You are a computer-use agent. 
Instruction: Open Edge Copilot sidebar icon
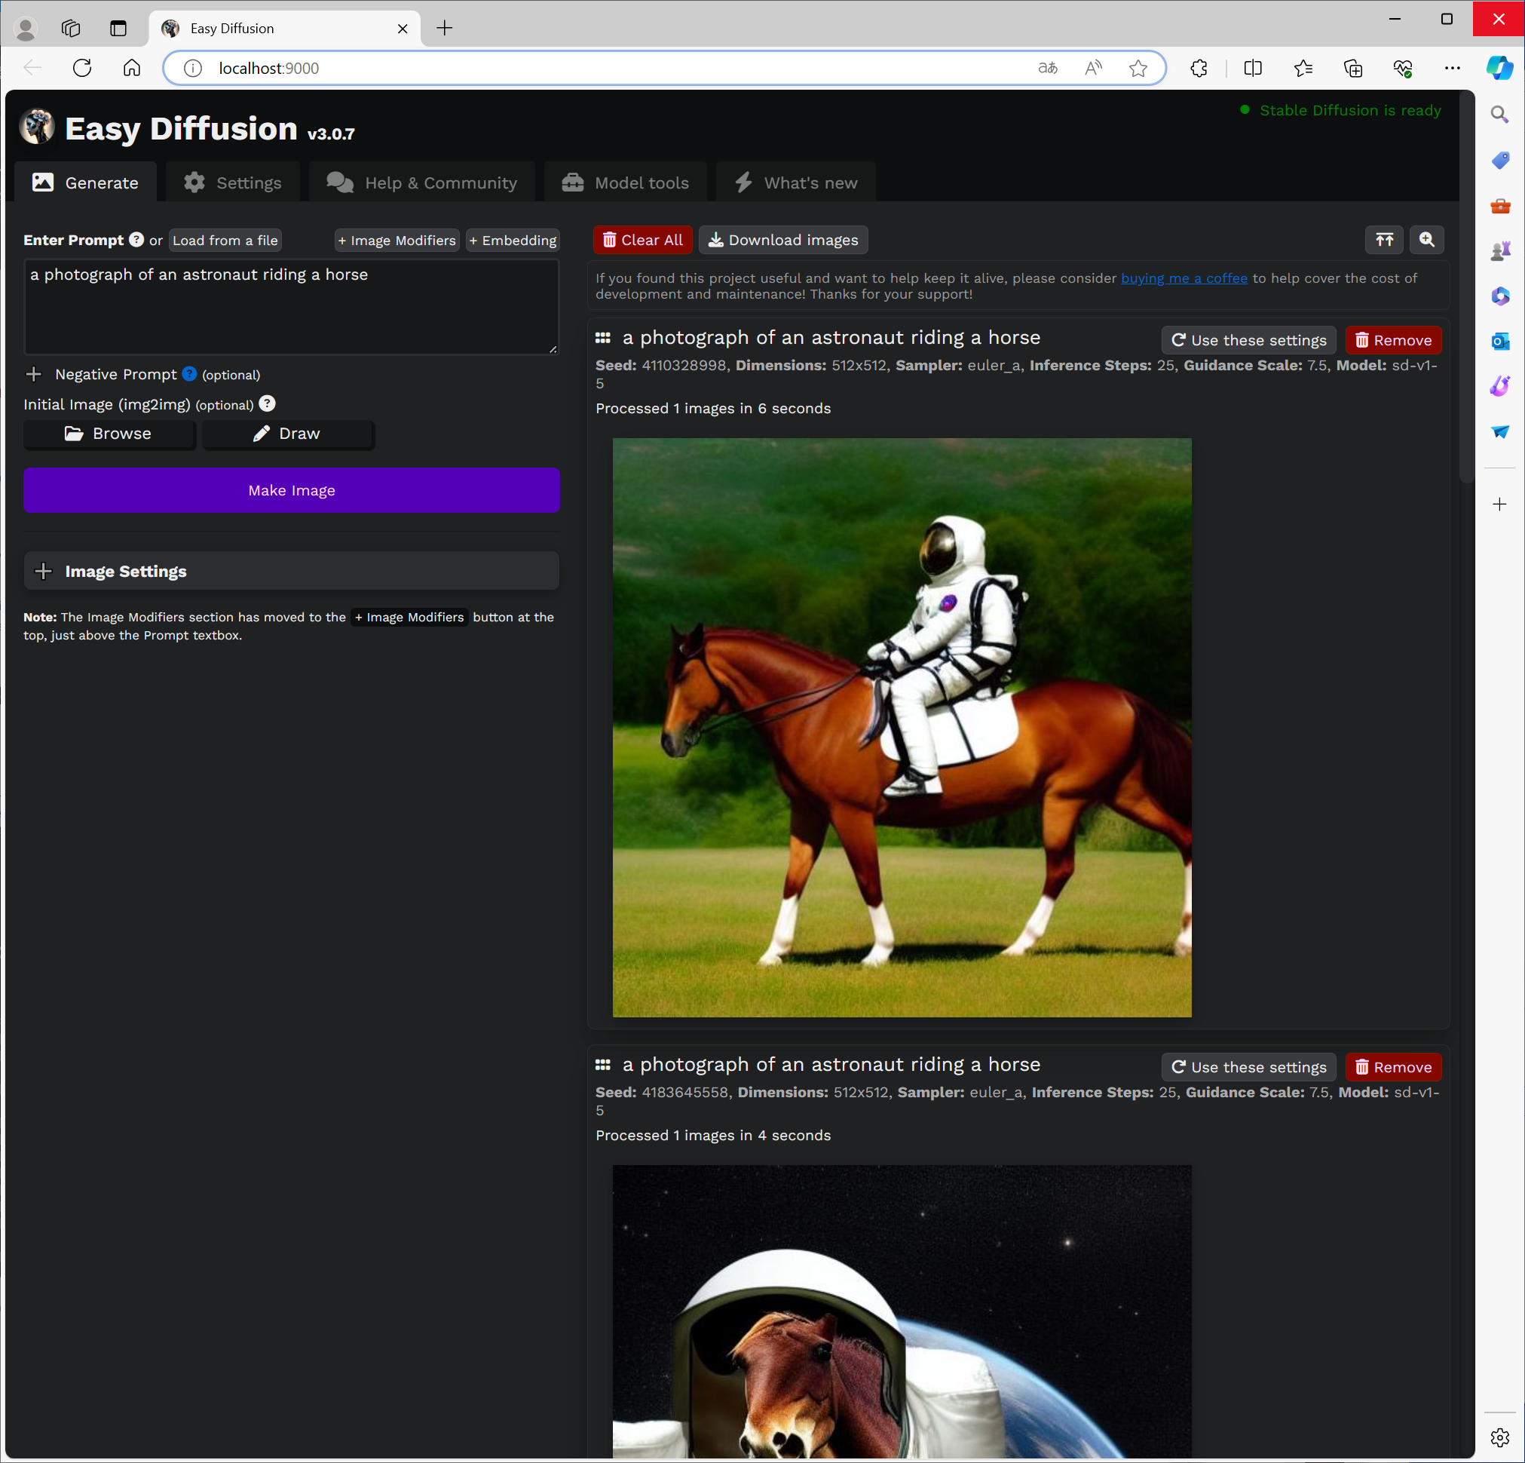coord(1499,69)
